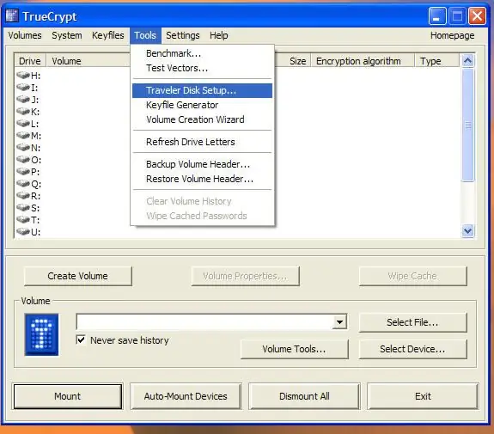Choose Backup Volume Header... entry
The image size is (494, 434).
click(202, 164)
